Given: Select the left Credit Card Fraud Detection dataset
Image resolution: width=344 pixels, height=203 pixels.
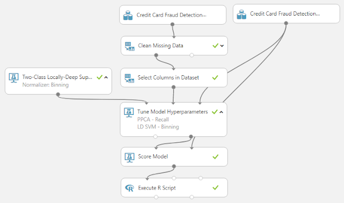Looking at the screenshot, I should pyautogui.click(x=173, y=15).
